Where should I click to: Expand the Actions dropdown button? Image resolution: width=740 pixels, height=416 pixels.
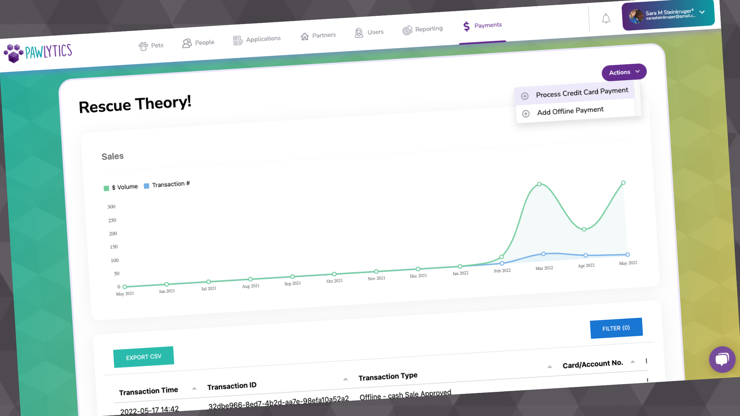[x=624, y=72]
